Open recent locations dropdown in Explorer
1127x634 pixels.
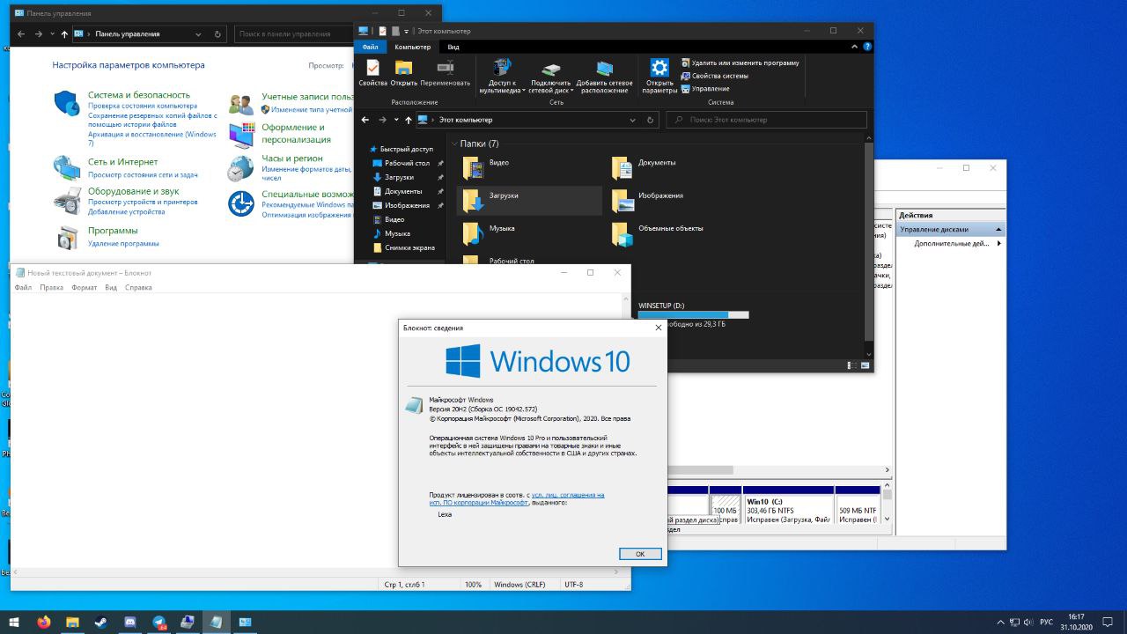pos(396,120)
